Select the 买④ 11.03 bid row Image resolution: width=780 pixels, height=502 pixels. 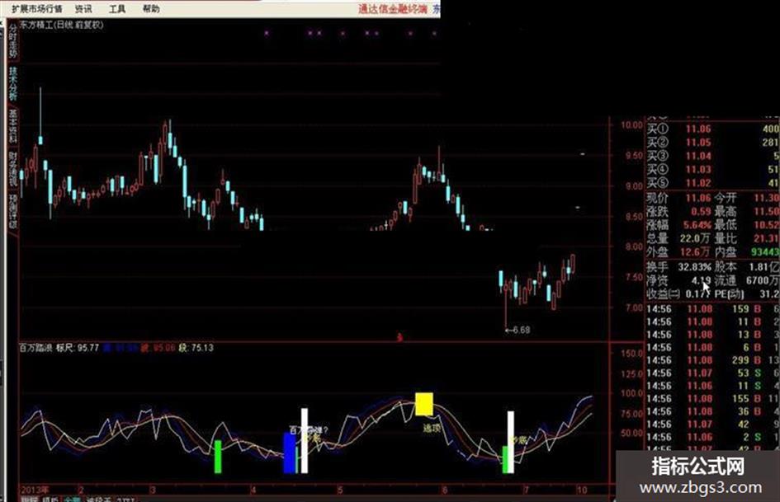click(x=712, y=169)
